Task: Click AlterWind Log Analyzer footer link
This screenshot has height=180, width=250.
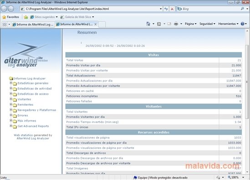Action: 33,139
